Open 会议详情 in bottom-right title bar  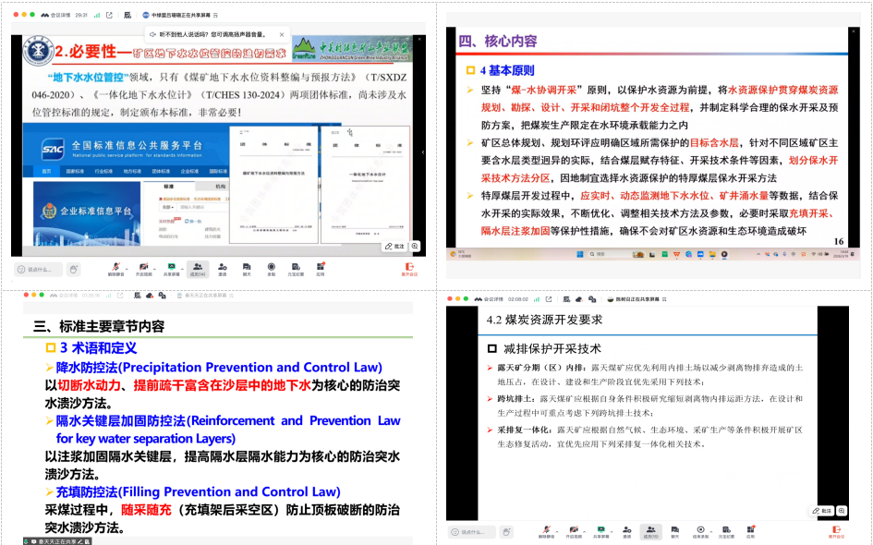[x=489, y=299]
